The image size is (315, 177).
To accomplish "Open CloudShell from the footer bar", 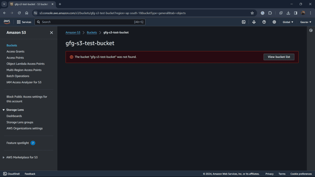I will [11, 174].
